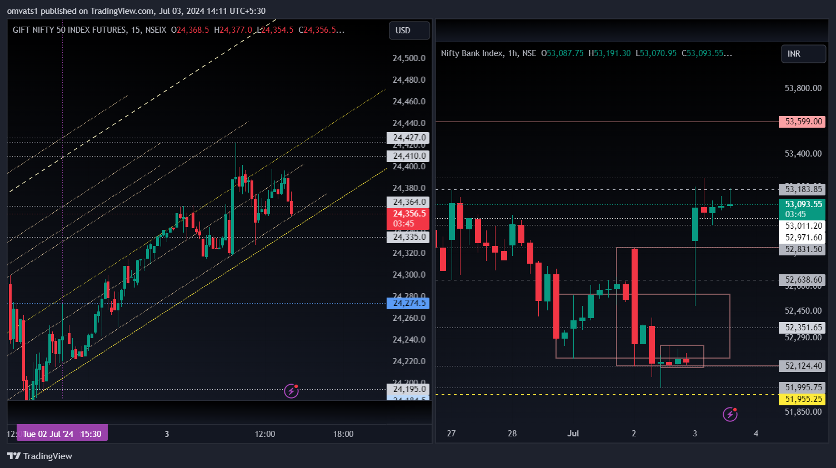Click the 24,500.0 axis value
Screen dimensions: 836x468
pos(409,58)
